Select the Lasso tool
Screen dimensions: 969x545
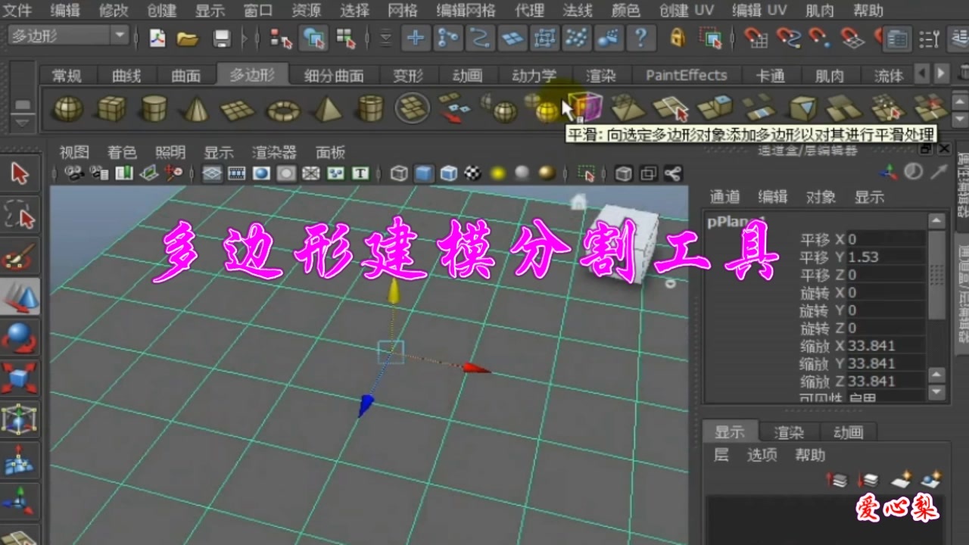[20, 215]
